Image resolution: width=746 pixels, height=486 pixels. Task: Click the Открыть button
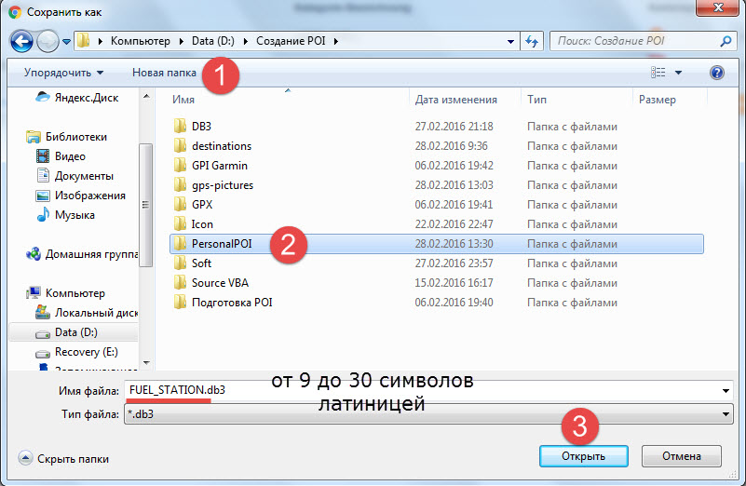[583, 456]
